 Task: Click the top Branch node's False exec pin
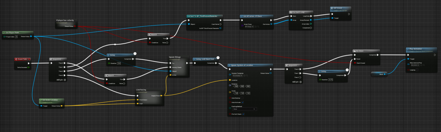pyautogui.click(x=167, y=43)
